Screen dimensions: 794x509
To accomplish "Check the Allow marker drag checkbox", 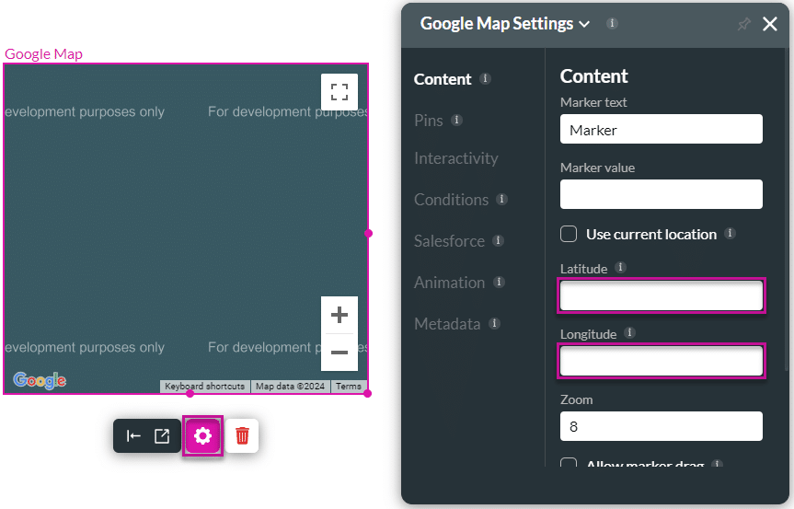I will pos(569,464).
